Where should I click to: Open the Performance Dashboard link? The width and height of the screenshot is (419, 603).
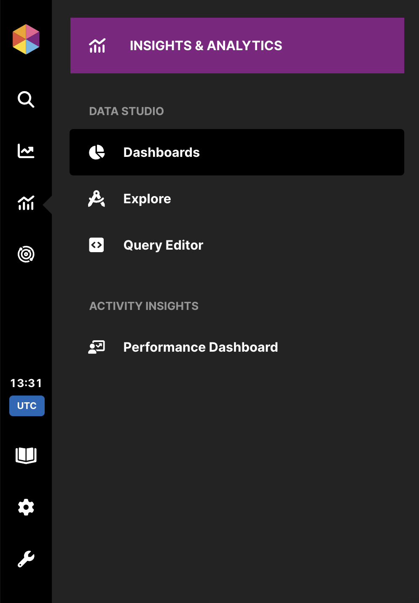[201, 347]
